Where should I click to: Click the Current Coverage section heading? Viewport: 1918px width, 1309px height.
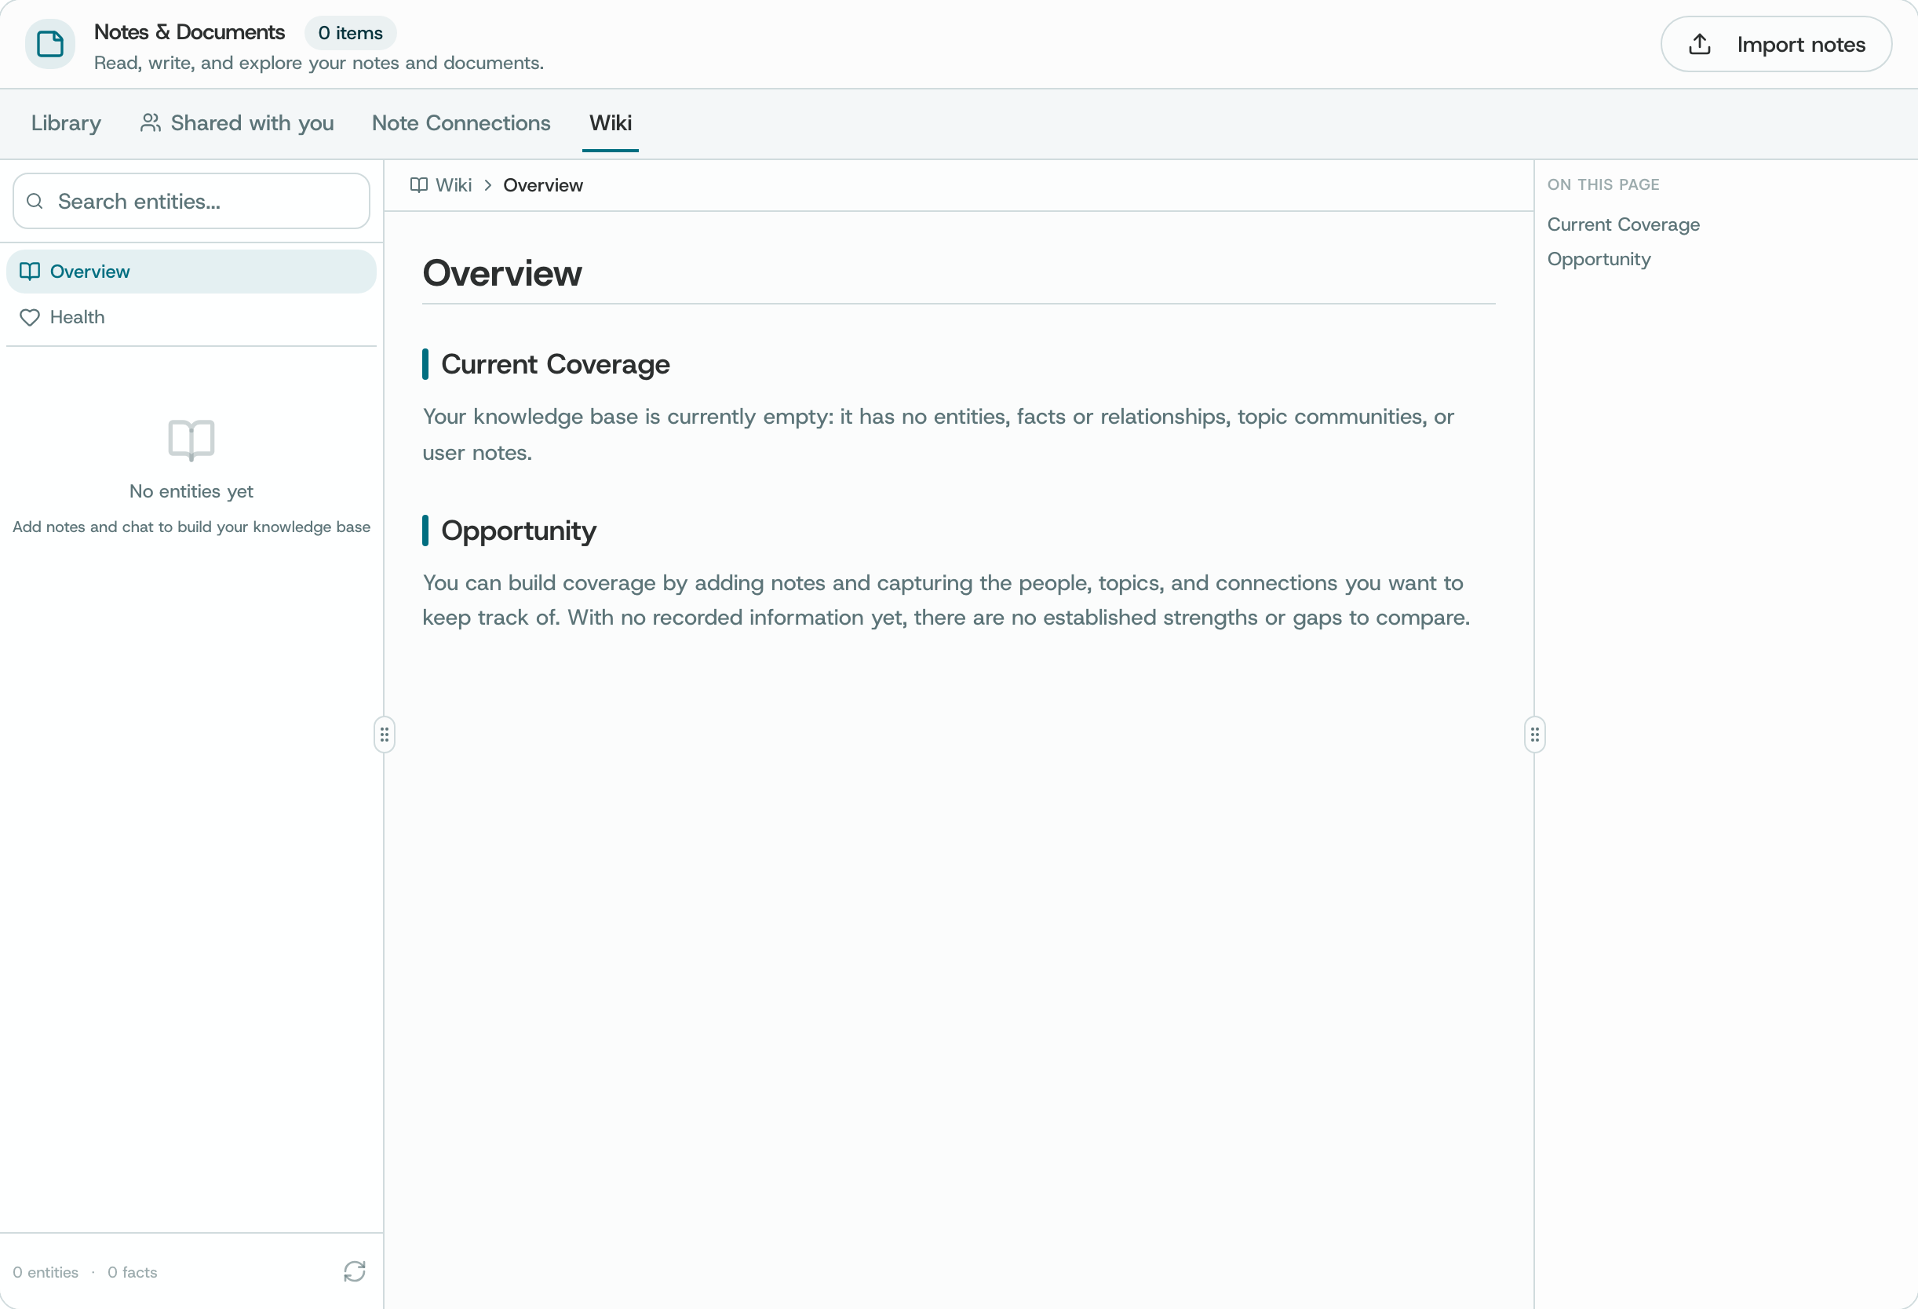tap(556, 364)
